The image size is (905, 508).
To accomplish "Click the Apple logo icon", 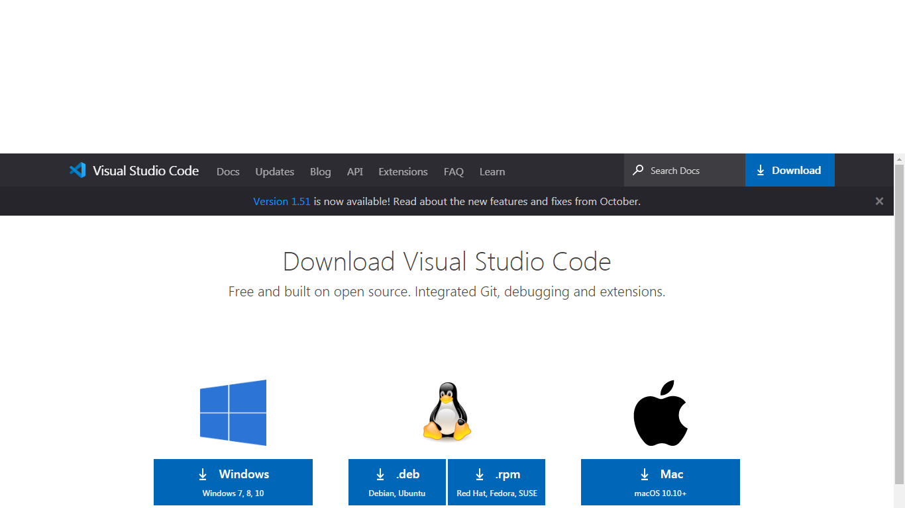I will tap(661, 413).
